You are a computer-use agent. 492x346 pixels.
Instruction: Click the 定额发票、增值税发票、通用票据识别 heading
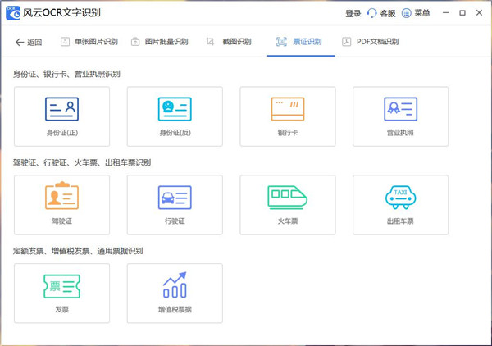point(78,251)
